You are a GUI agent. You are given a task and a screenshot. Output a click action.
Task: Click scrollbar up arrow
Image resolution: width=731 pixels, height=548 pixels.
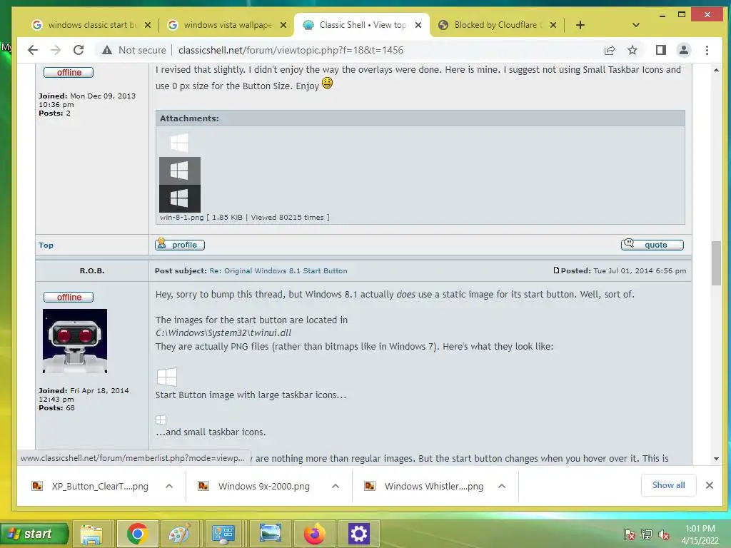[x=716, y=70]
